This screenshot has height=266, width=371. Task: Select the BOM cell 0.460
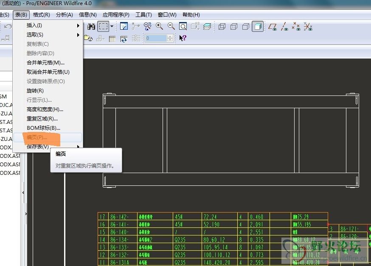point(259,217)
